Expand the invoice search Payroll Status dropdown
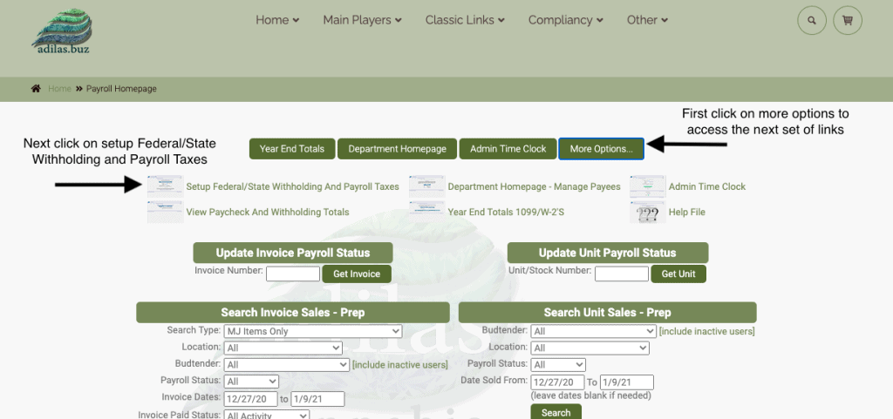 tap(251, 381)
